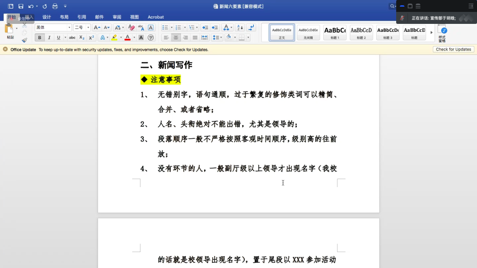Screen dimensions: 477x268
Task: Decrease paragraph indent
Action: click(205, 27)
